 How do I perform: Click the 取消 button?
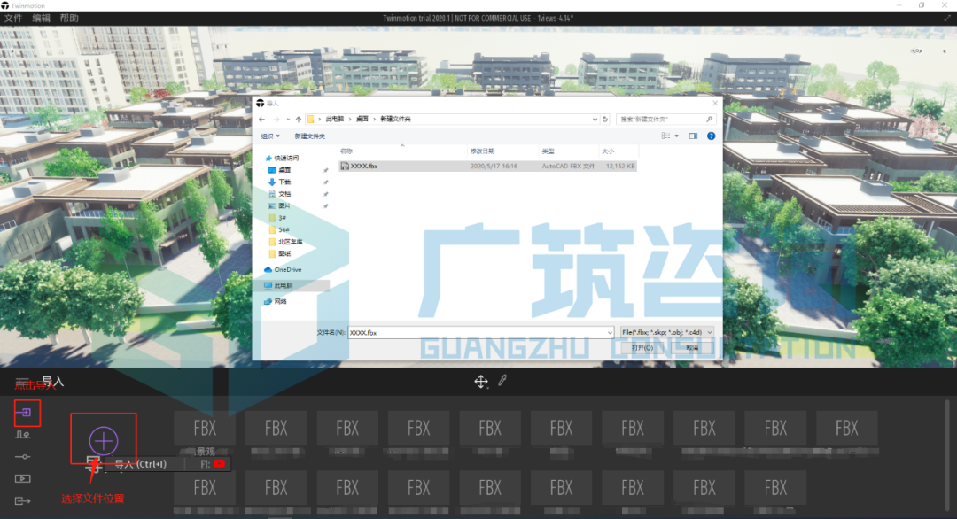pos(692,348)
